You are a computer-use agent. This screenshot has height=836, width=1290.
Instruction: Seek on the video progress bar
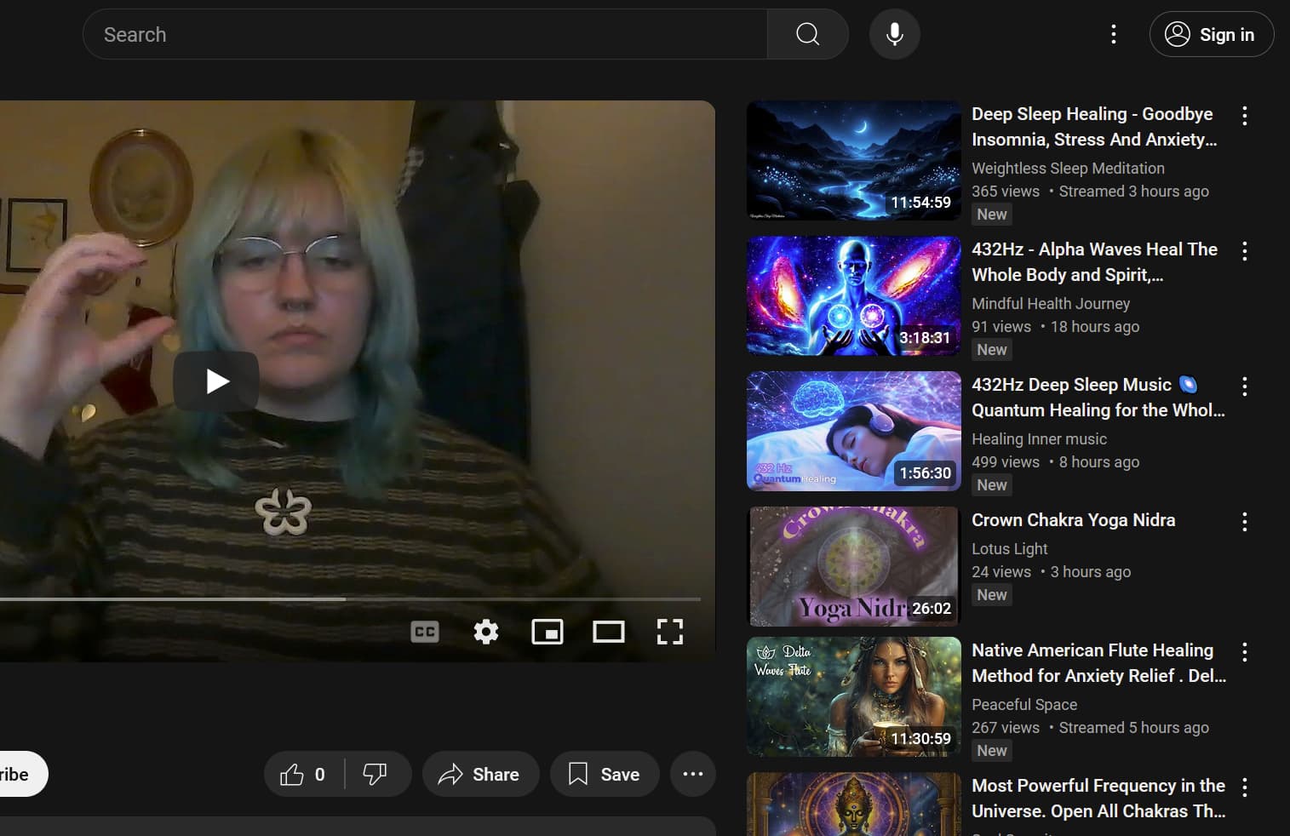[x=350, y=599]
